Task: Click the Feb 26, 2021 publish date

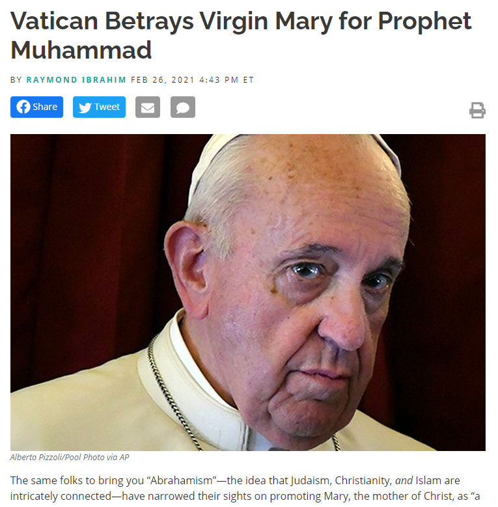Action: click(163, 80)
